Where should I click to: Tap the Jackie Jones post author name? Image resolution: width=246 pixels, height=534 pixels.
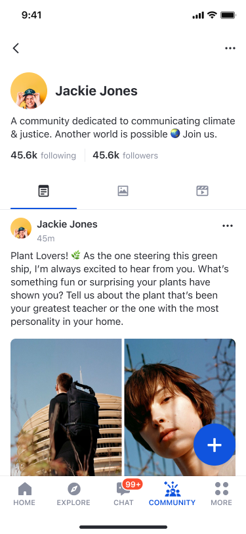point(68,224)
